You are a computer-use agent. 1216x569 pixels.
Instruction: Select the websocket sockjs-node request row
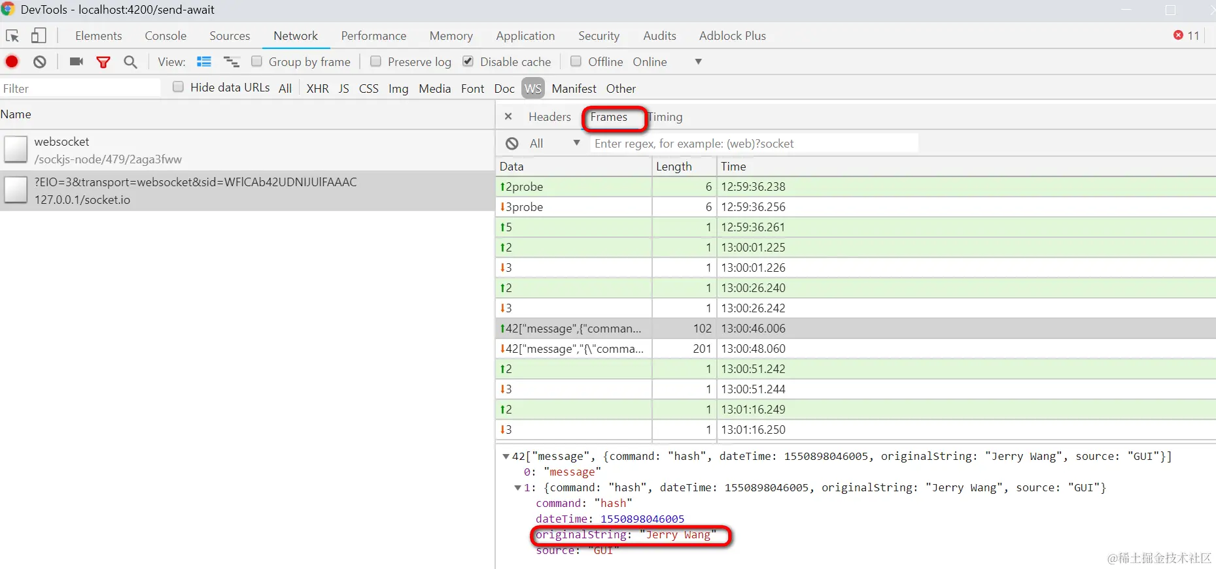click(247, 150)
